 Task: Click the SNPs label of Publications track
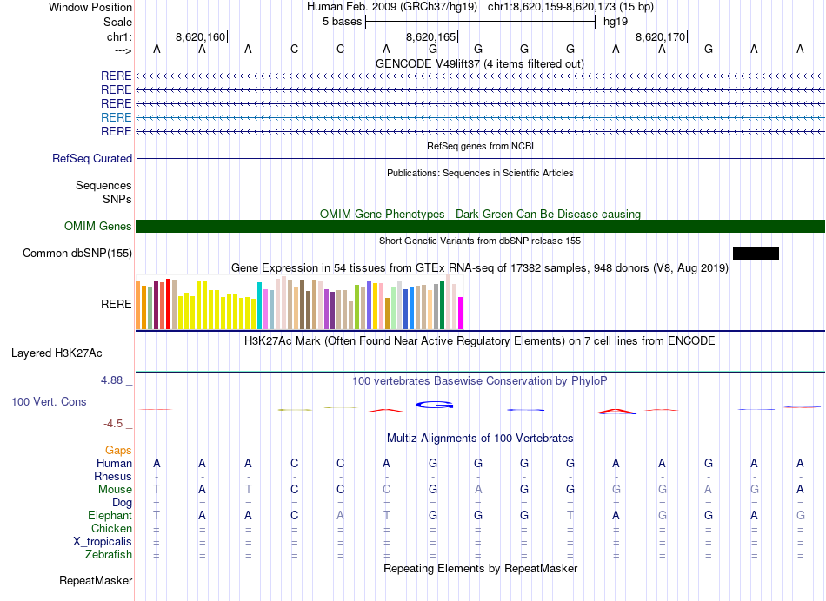coord(117,200)
